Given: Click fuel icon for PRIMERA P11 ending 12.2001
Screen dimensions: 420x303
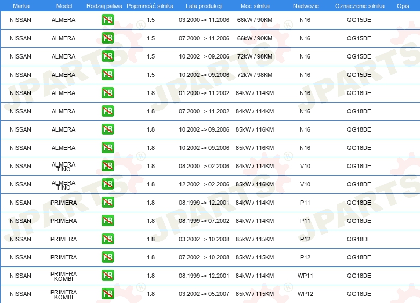Looking at the screenshot, I should [x=107, y=202].
